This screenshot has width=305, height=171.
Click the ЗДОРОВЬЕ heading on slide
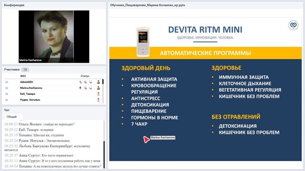click(x=226, y=68)
